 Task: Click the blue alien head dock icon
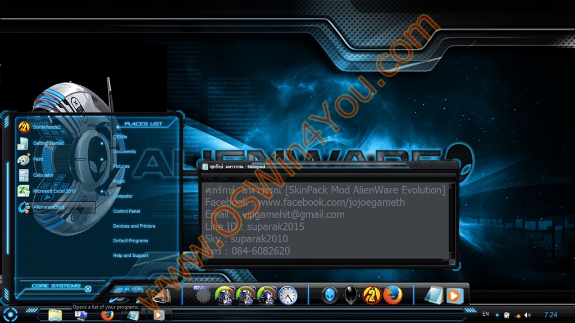point(330,295)
